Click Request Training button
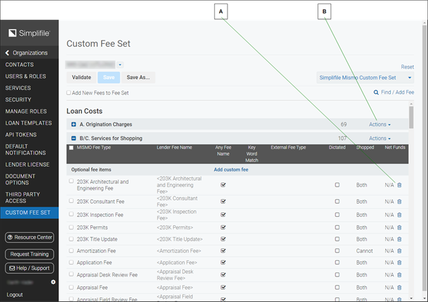The image size is (428, 302). tap(30, 254)
